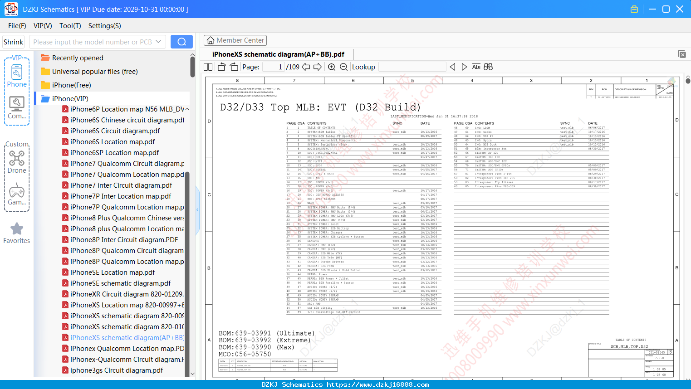
Task: Open the Computer category in sidebar
Action: [x=17, y=108]
